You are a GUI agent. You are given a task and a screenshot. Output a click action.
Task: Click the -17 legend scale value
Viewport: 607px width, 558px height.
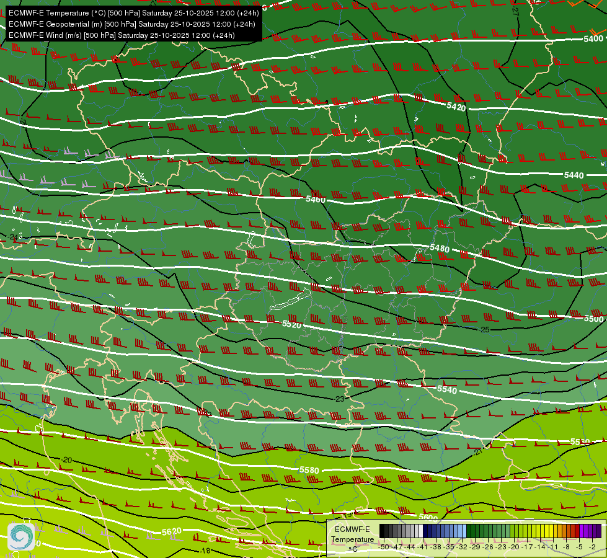click(x=526, y=547)
